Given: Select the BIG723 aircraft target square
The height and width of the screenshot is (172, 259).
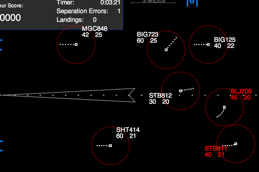Looking at the screenshot, I should [x=166, y=50].
